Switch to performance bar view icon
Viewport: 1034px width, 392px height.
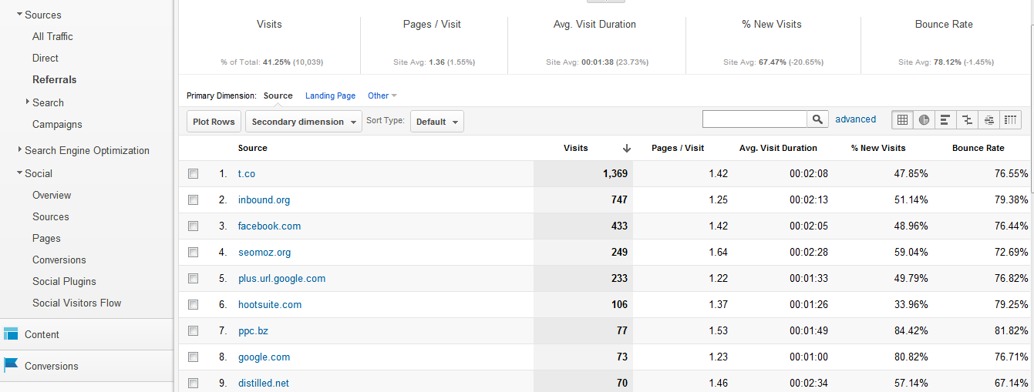click(945, 119)
